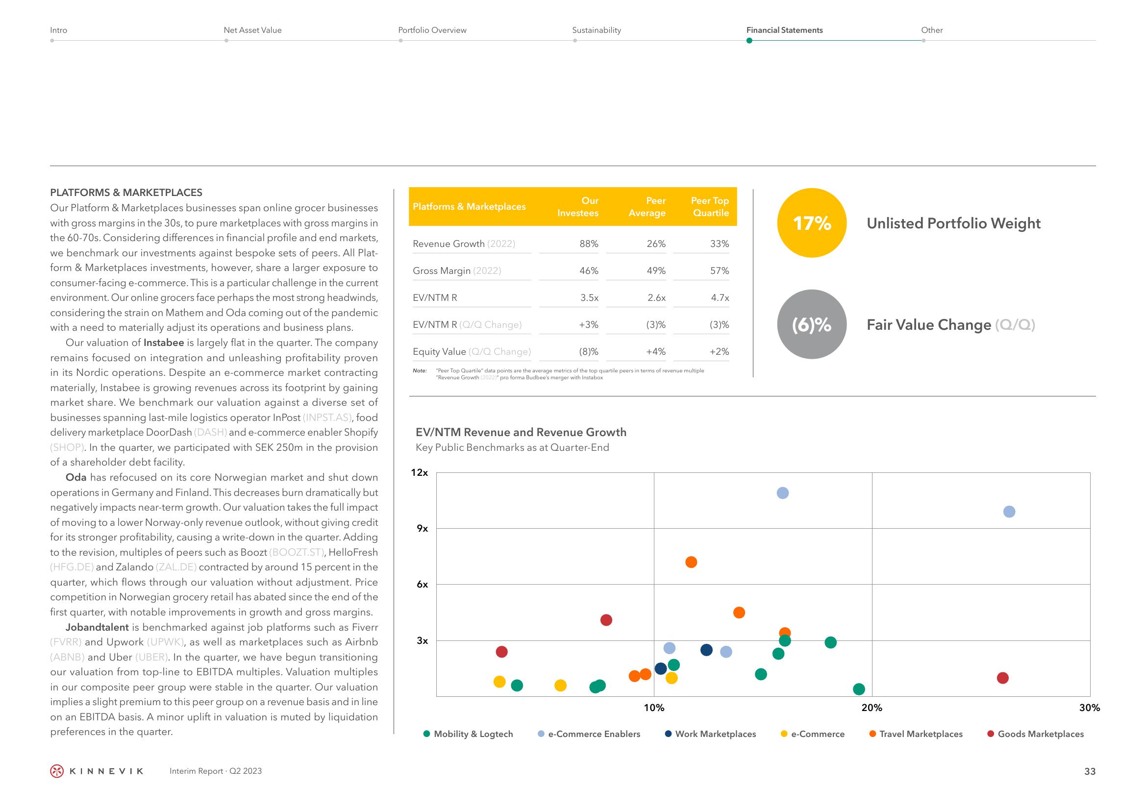Screen dimensions: 1146x810
Task: Click the 49% Gross Margin peer average
Action: tap(656, 270)
